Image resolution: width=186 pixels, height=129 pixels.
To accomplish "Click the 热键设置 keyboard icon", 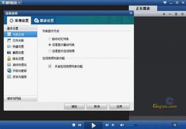I will coord(9,46).
